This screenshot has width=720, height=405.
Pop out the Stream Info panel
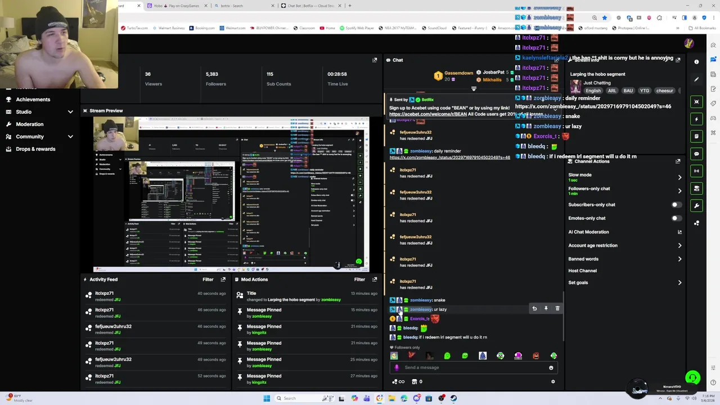678,60
